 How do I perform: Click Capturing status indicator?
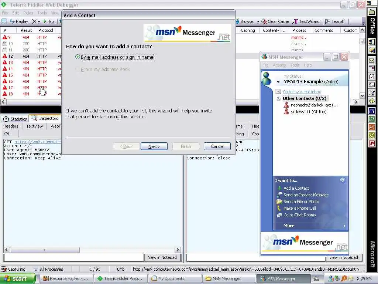tap(13, 269)
